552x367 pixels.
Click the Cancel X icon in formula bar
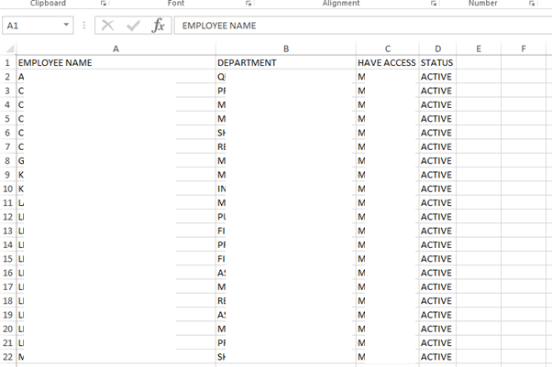pos(108,26)
